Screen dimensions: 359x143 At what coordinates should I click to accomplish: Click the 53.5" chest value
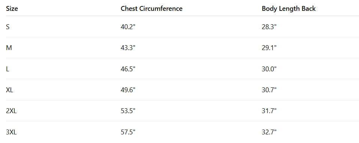(x=128, y=111)
